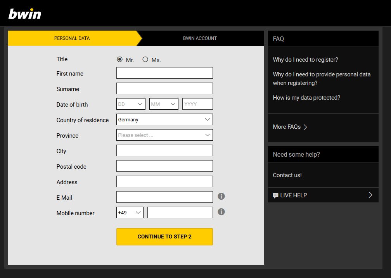This screenshot has height=278, width=391.
Task: Focus the First name input field
Action: (164, 73)
